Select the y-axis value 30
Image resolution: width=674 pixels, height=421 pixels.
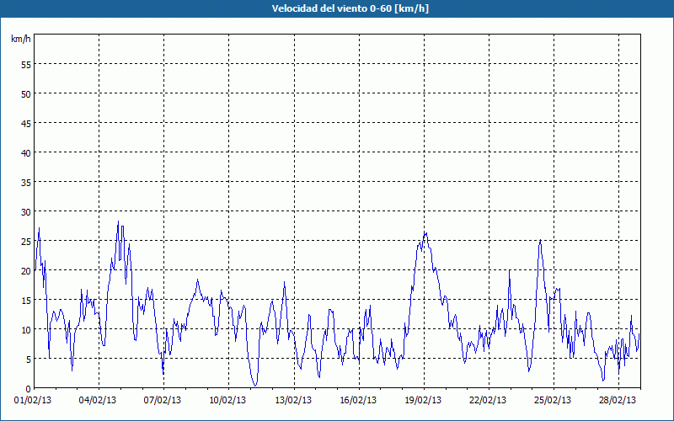(26, 212)
